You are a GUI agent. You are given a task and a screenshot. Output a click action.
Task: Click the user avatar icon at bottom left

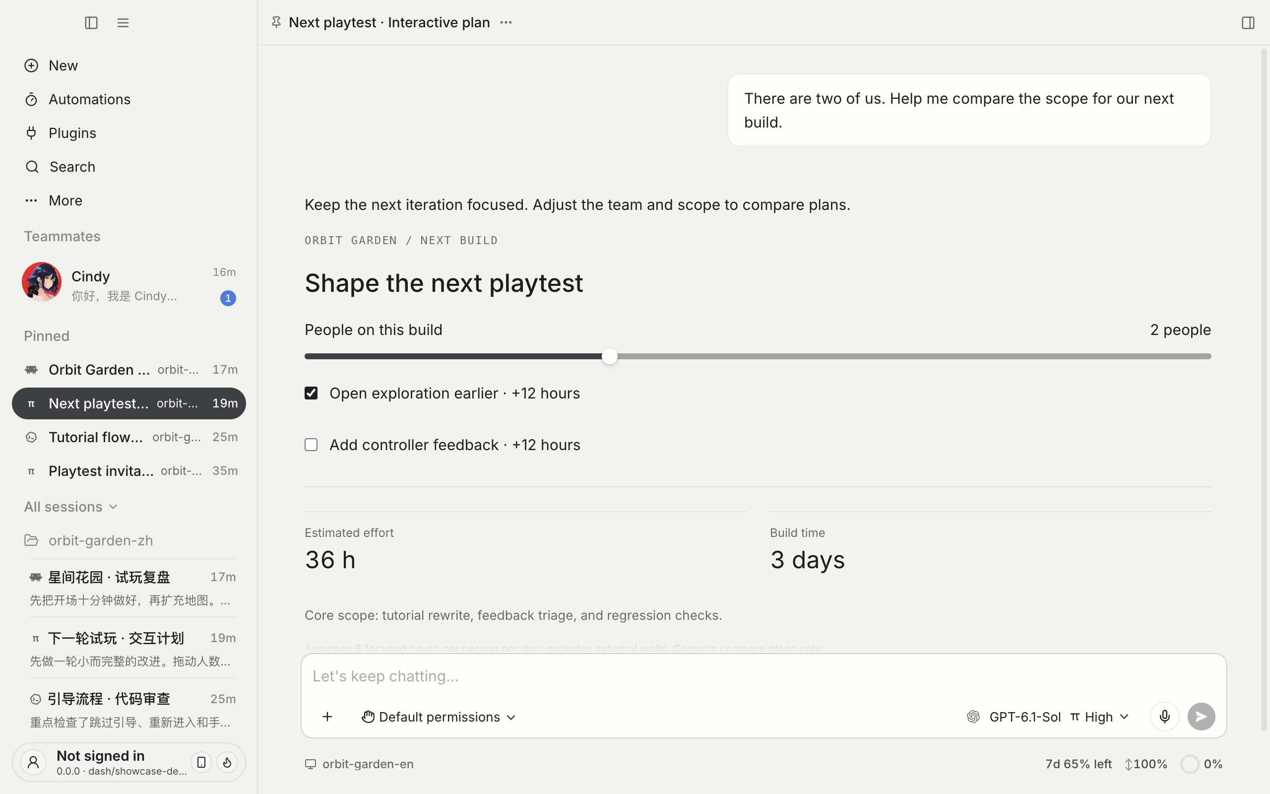(x=33, y=763)
